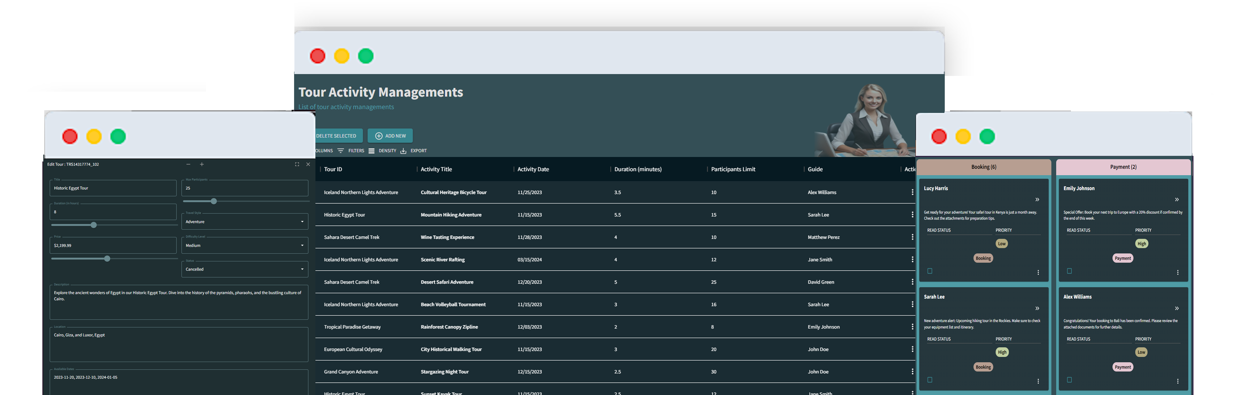The height and width of the screenshot is (395, 1237).
Task: Check the read status box on Lucy Harris card
Action: point(930,271)
